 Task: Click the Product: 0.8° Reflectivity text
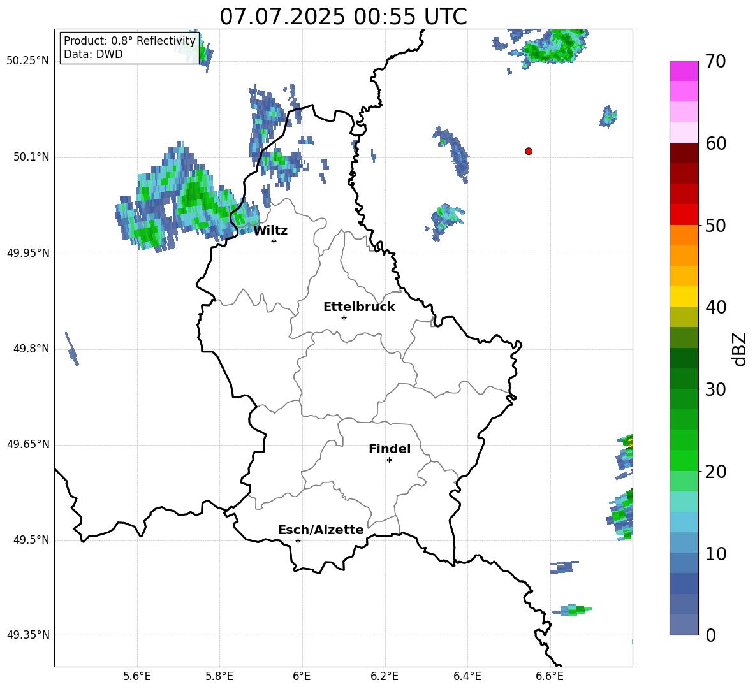(129, 41)
